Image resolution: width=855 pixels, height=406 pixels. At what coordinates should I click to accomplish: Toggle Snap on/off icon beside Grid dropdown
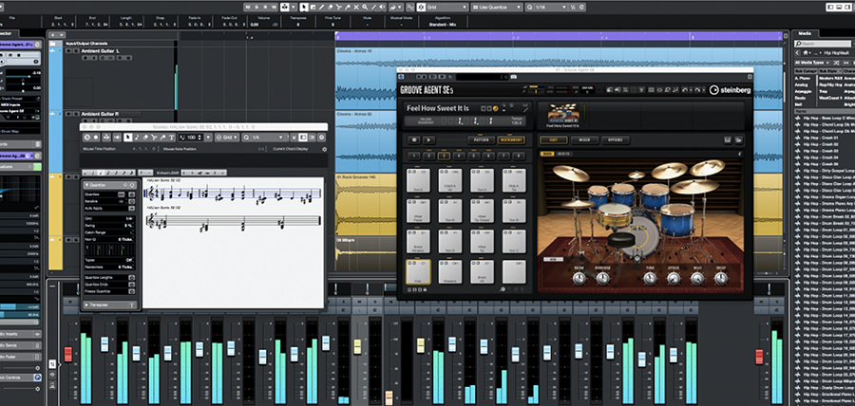[422, 7]
